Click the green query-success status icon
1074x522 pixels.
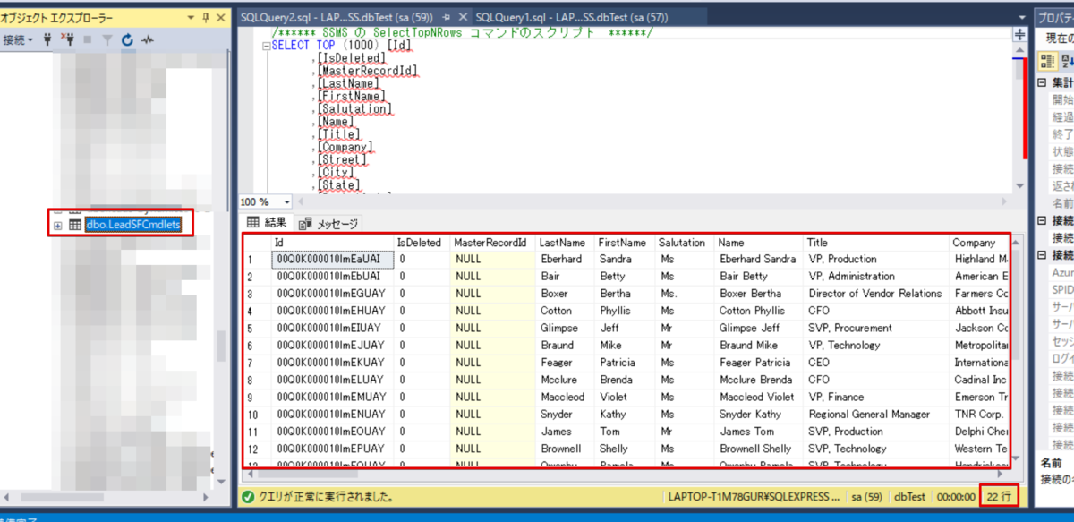pos(248,495)
